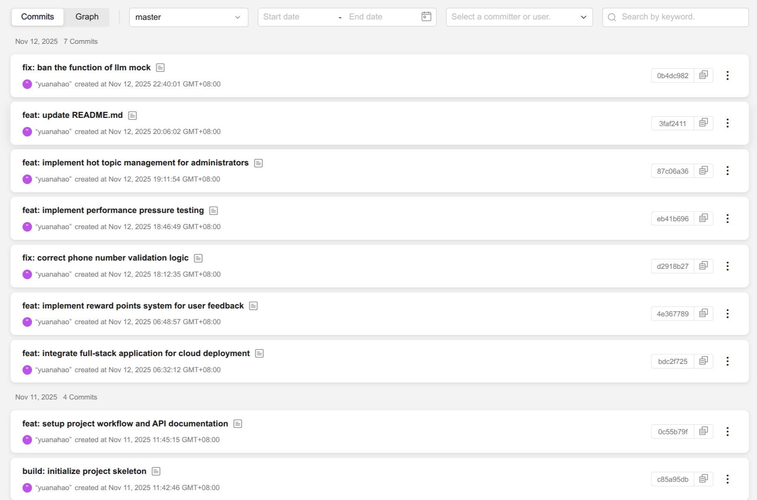Open more options for reward points system commit
This screenshot has height=500, width=757.
coord(727,313)
